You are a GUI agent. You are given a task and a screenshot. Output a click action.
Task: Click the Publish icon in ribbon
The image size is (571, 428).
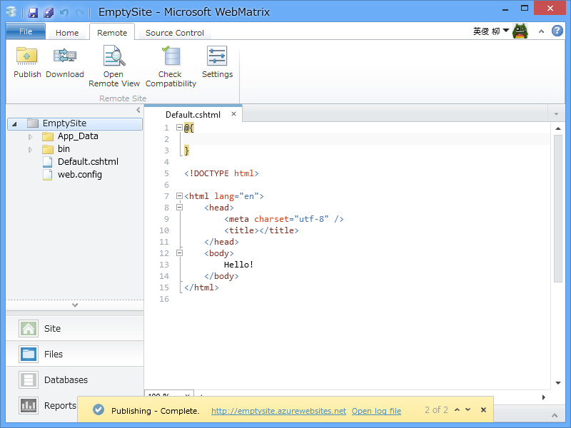click(26, 56)
